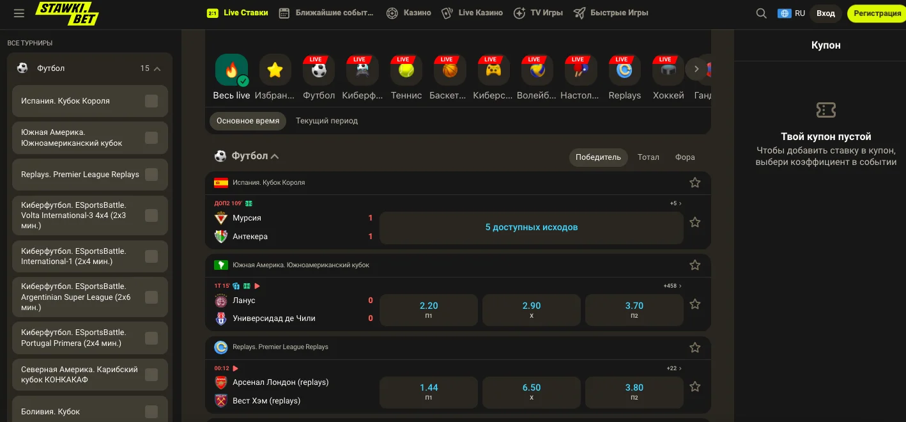This screenshot has width=906, height=422.
Task: Collapse the Футбол sidebar section
Action: [157, 68]
